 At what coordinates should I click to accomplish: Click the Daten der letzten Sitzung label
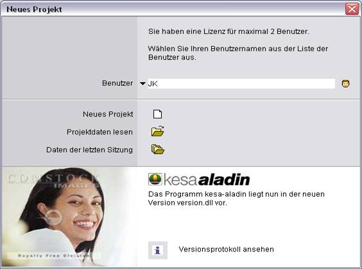(x=90, y=150)
